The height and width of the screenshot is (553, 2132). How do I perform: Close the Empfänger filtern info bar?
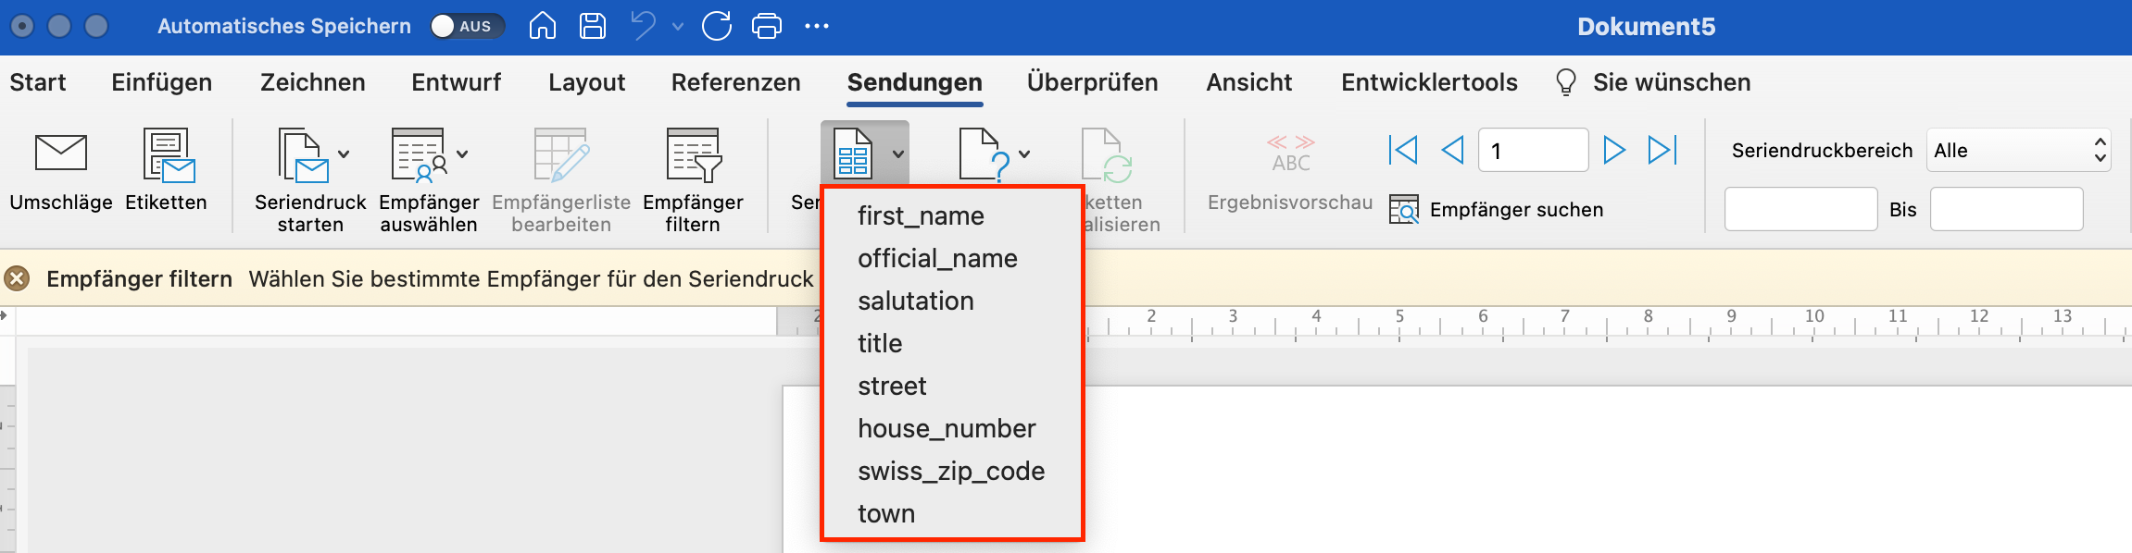17,278
